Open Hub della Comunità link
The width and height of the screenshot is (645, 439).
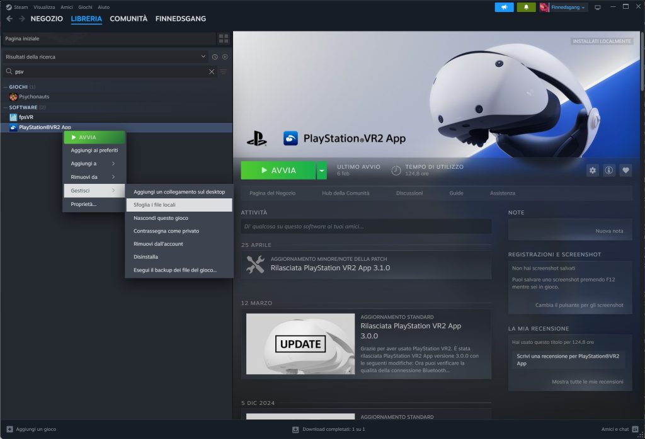point(346,193)
